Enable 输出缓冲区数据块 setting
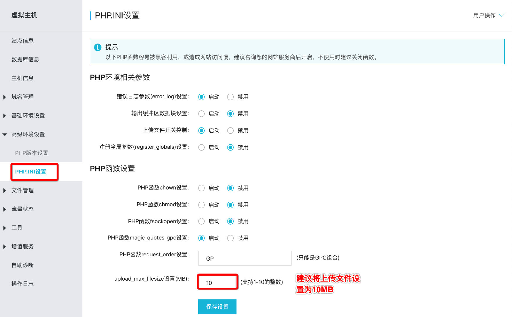The image size is (512, 317). point(201,114)
